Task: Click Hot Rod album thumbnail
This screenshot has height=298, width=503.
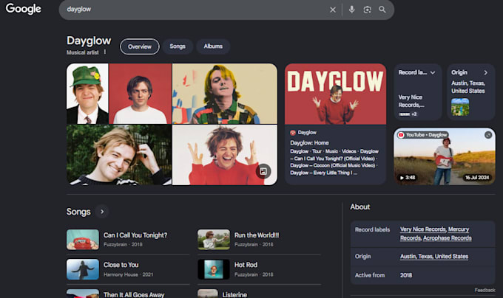Action: point(214,269)
